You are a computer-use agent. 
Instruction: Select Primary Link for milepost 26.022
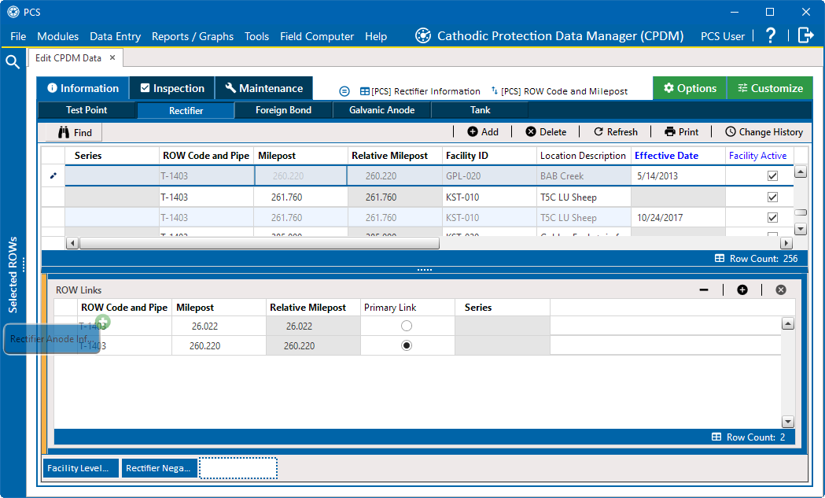click(x=406, y=326)
